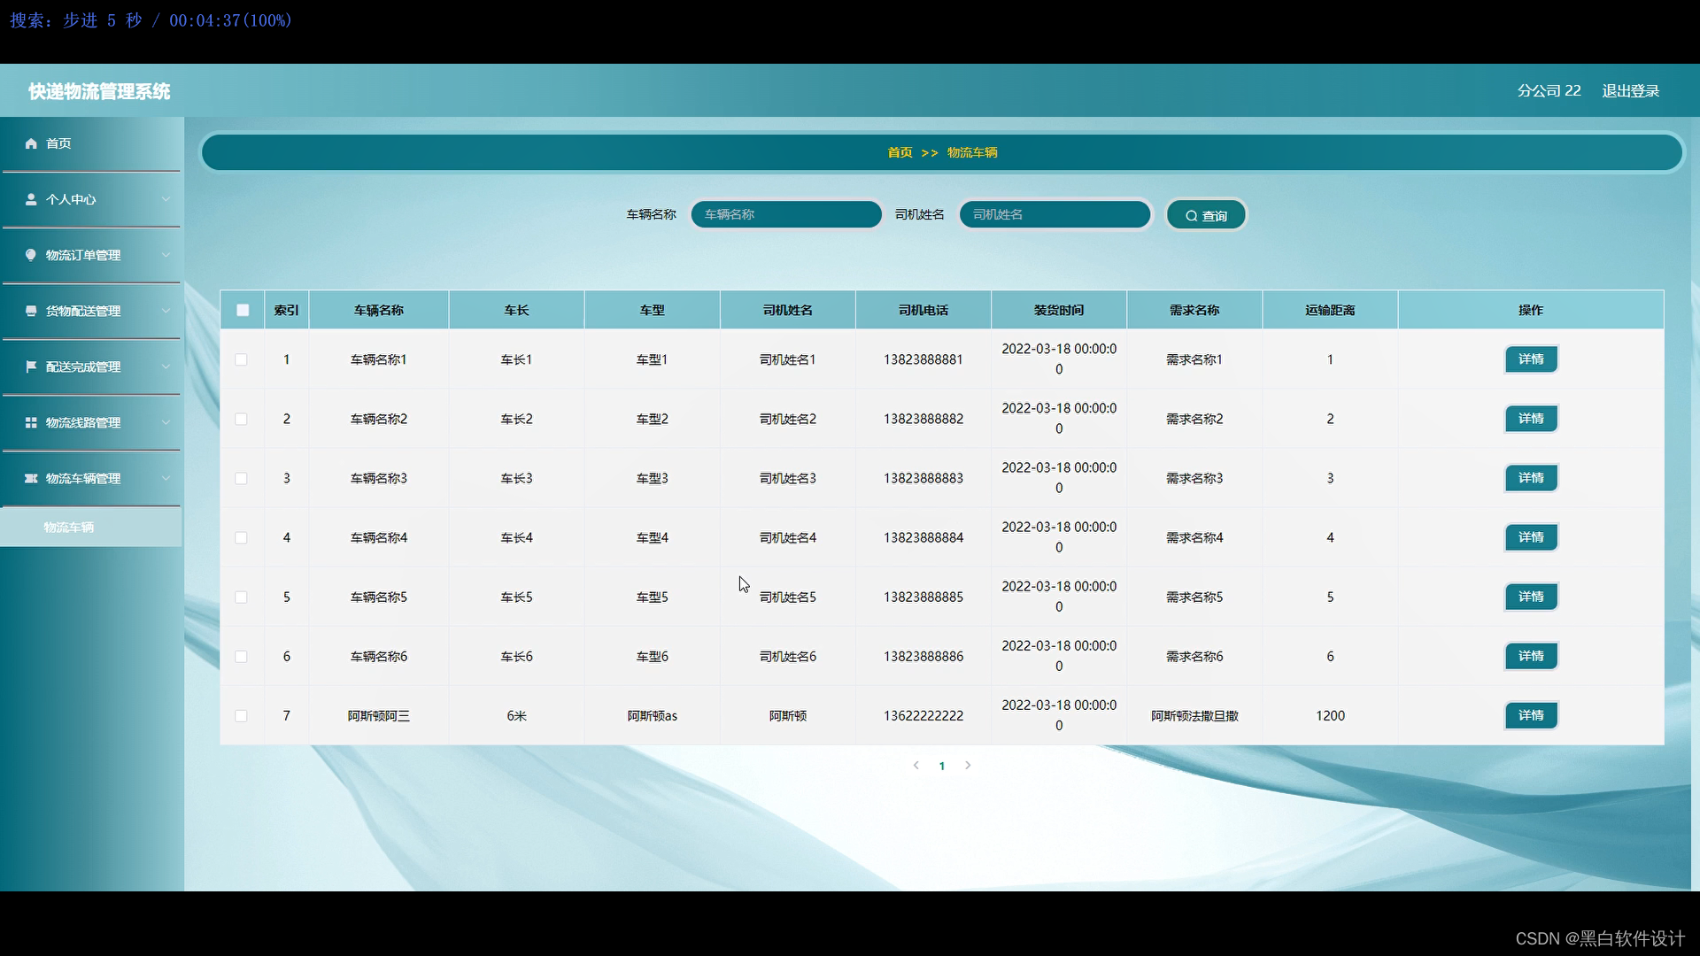The width and height of the screenshot is (1700, 956).
Task: Click the 阿斯顿法撒旦撒 cell
Action: pyautogui.click(x=1194, y=715)
